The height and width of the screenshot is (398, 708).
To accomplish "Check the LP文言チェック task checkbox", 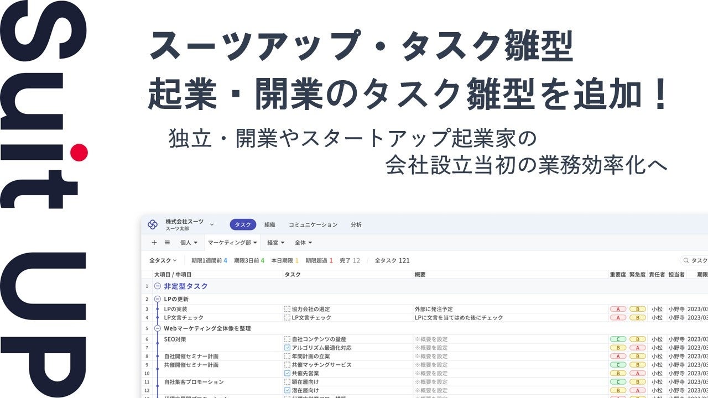I will tap(287, 318).
